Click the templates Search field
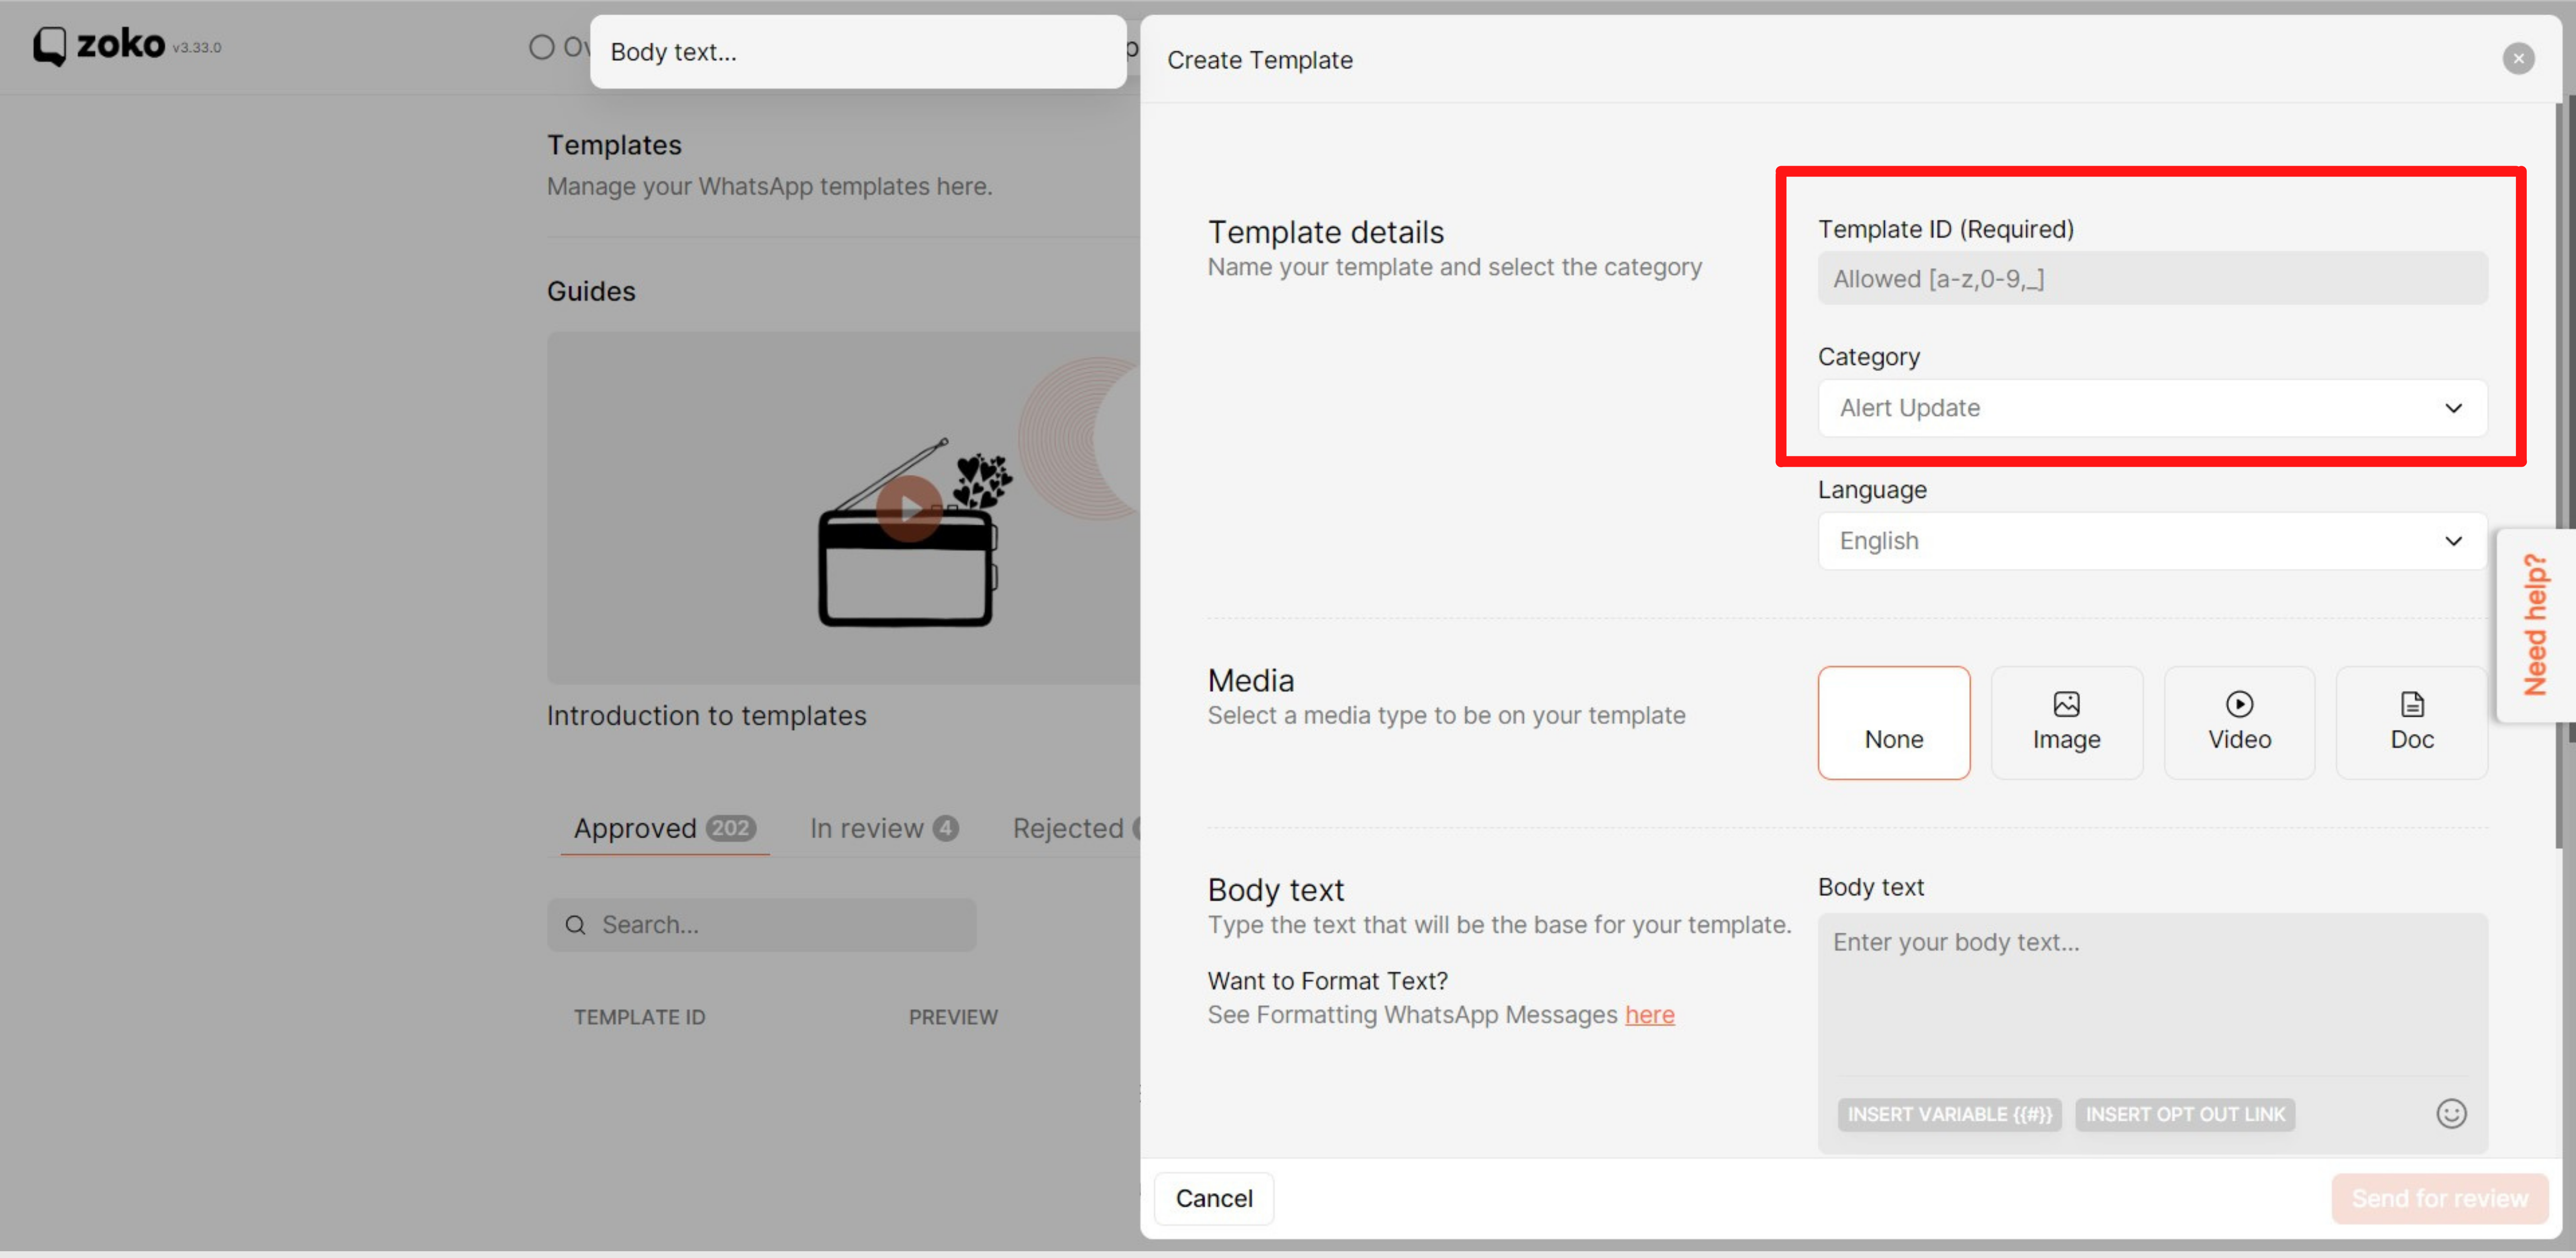The width and height of the screenshot is (2576, 1258). tap(761, 925)
